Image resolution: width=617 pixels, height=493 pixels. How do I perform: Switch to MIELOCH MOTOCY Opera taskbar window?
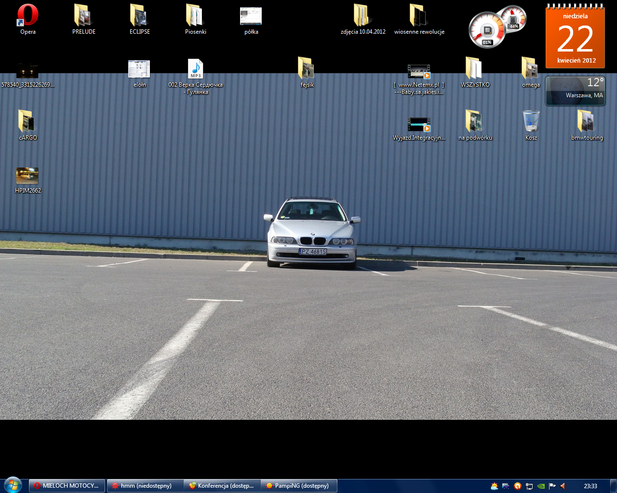pyautogui.click(x=67, y=486)
